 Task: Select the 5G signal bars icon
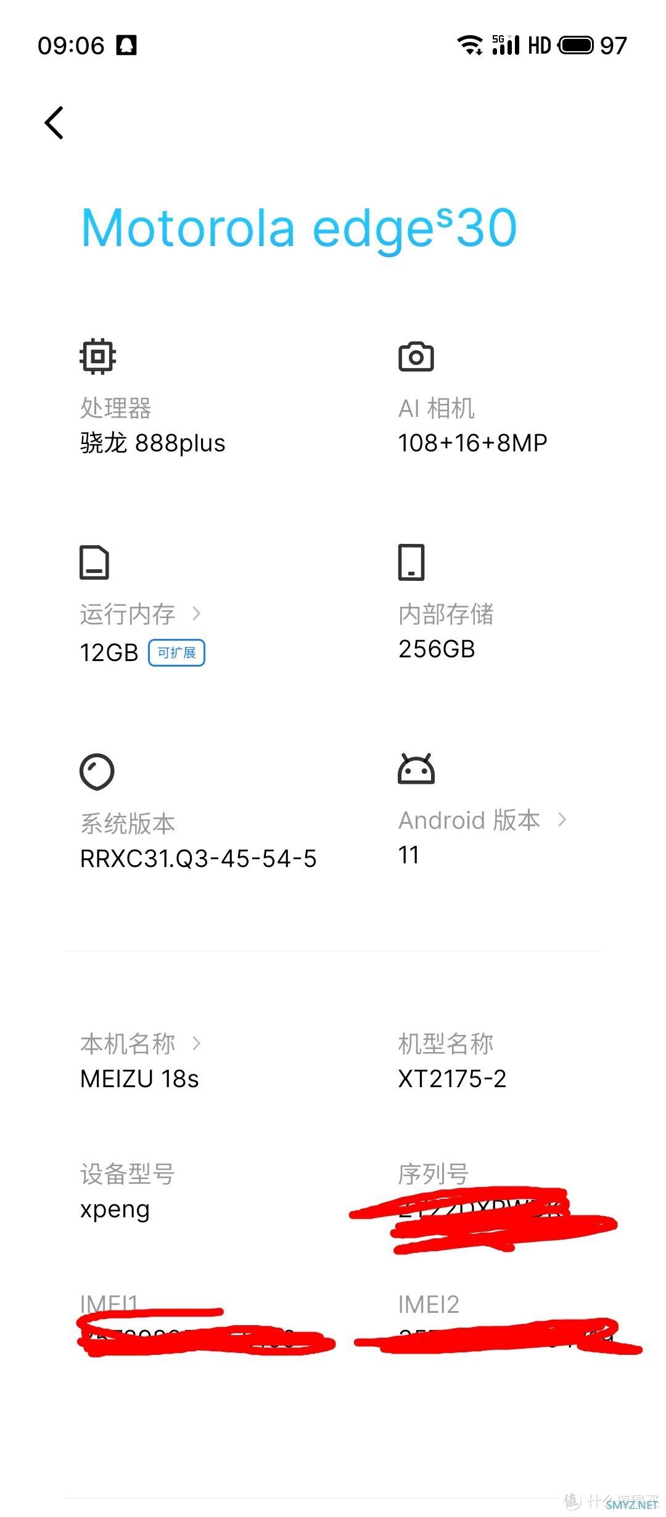coord(506,44)
